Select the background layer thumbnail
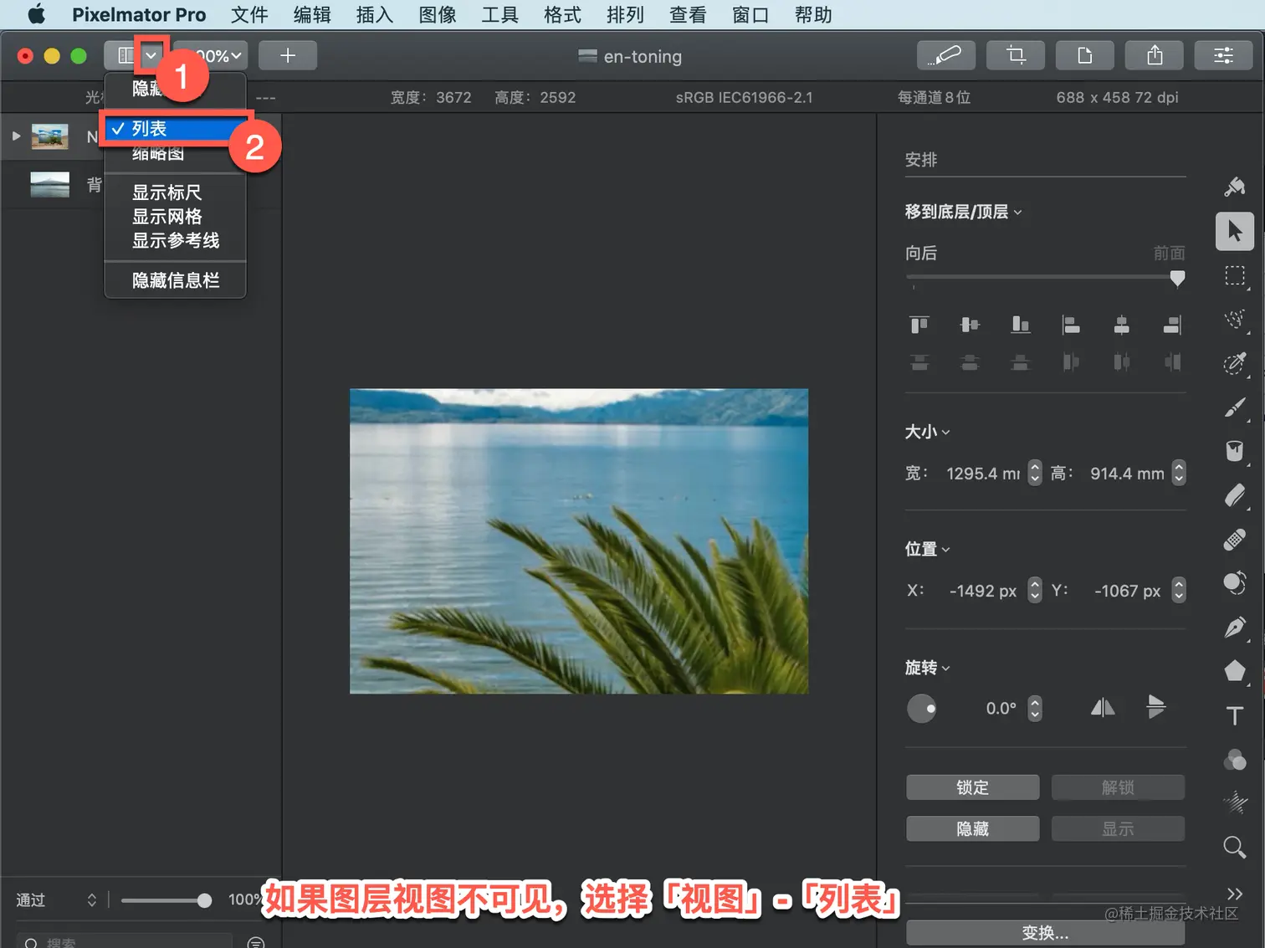Image resolution: width=1265 pixels, height=948 pixels. [49, 184]
